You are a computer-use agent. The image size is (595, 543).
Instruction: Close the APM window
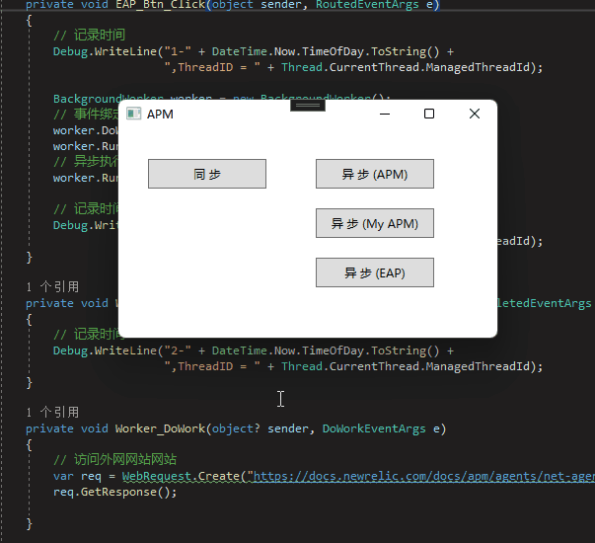(x=474, y=114)
